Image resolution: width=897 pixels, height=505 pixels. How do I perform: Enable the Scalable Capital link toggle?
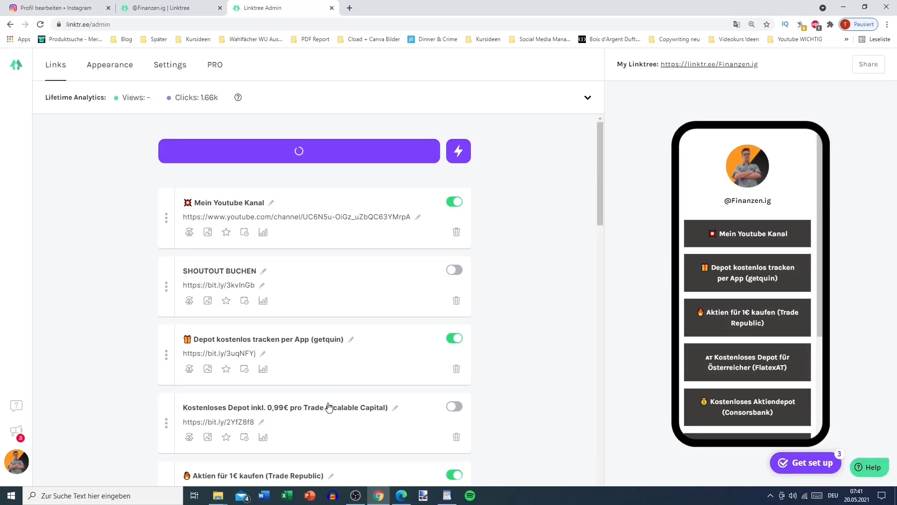[454, 406]
